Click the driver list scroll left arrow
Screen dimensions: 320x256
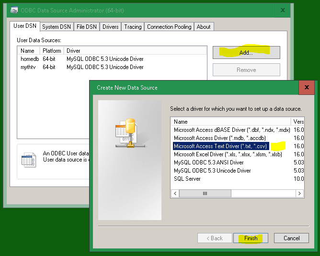click(x=175, y=193)
